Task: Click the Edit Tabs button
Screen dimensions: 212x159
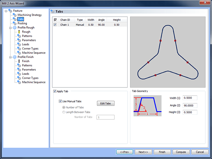Action: point(106,103)
